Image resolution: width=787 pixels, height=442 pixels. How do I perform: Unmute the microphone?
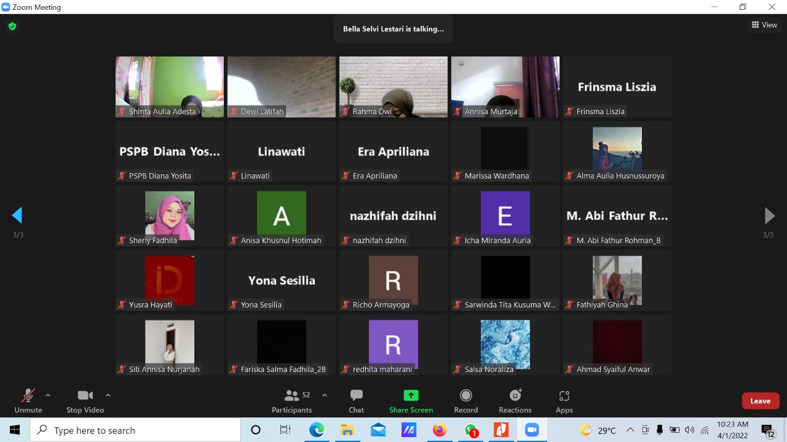point(28,400)
